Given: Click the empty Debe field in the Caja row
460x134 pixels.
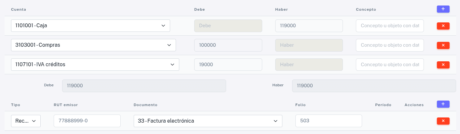Looking at the screenshot, I should pos(228,26).
